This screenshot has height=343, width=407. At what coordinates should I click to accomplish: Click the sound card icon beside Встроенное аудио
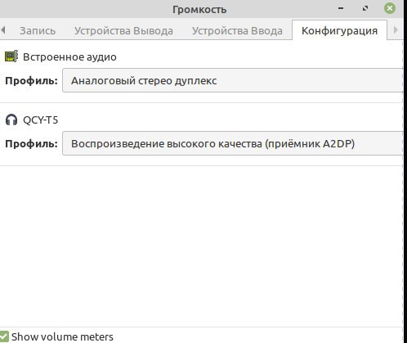pos(11,56)
